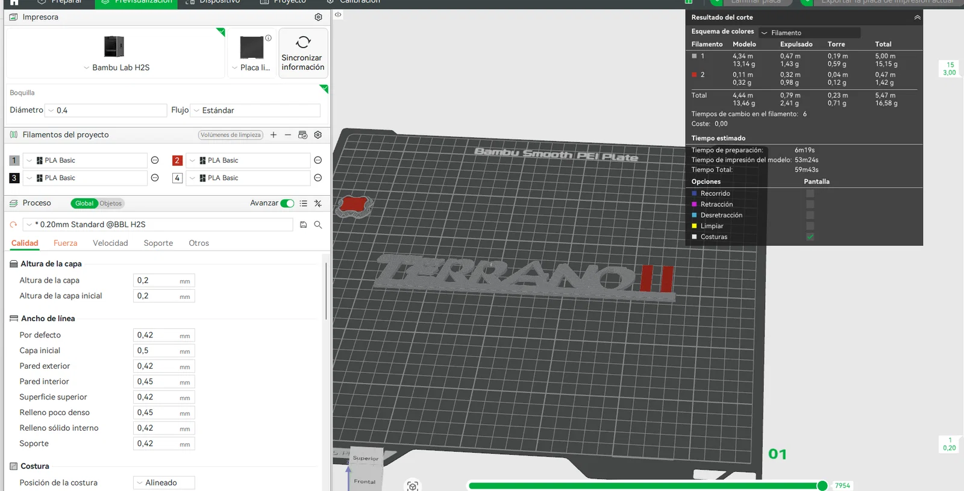Switch to the Otros tab
Viewport: 964px width, 491px height.
[199, 243]
